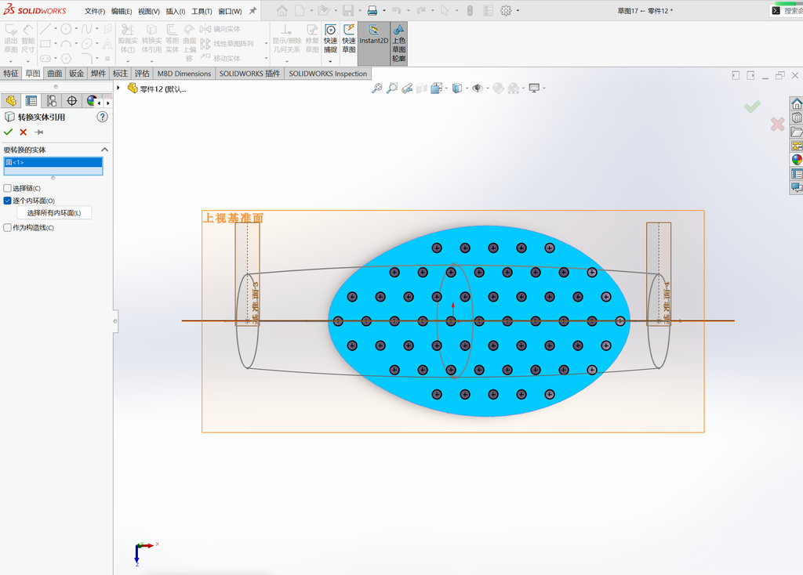Collapse the left panel handle
This screenshot has height=575, width=803.
click(115, 321)
